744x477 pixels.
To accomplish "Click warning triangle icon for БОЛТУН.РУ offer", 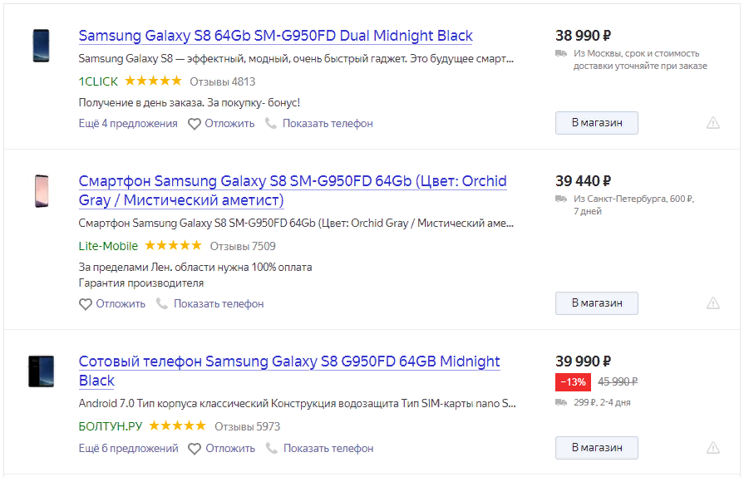I will (x=713, y=448).
